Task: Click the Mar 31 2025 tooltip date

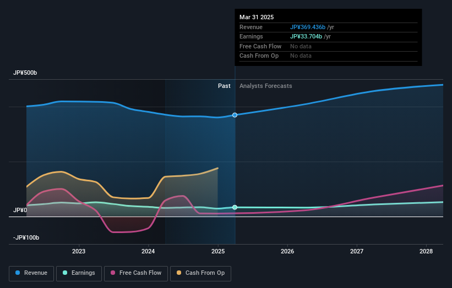Action: (x=257, y=17)
